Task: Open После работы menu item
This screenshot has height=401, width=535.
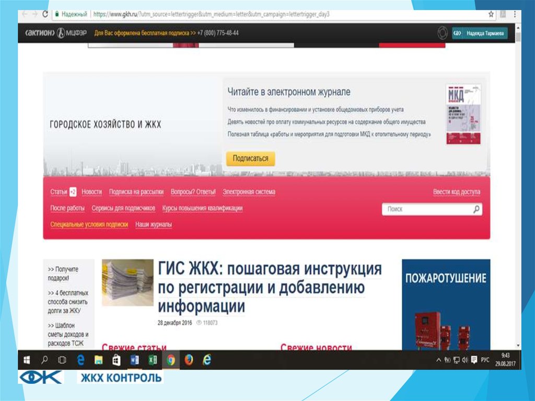Action: click(67, 209)
